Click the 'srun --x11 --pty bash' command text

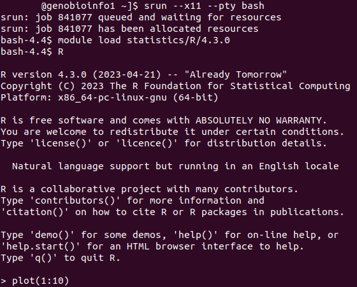tap(204, 6)
